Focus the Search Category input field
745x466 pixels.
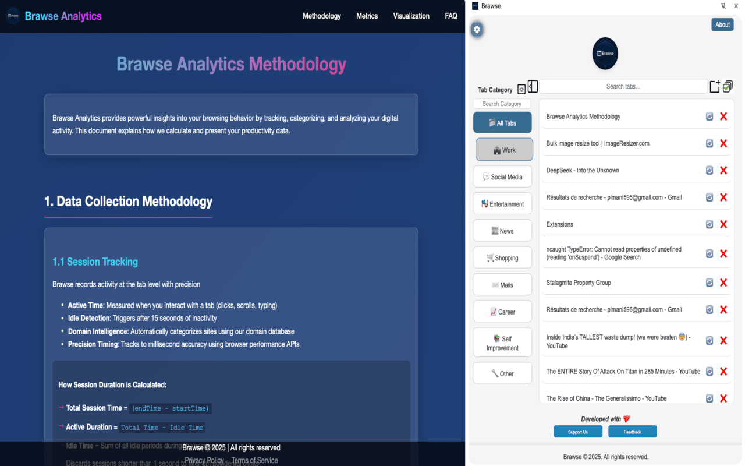coord(502,104)
